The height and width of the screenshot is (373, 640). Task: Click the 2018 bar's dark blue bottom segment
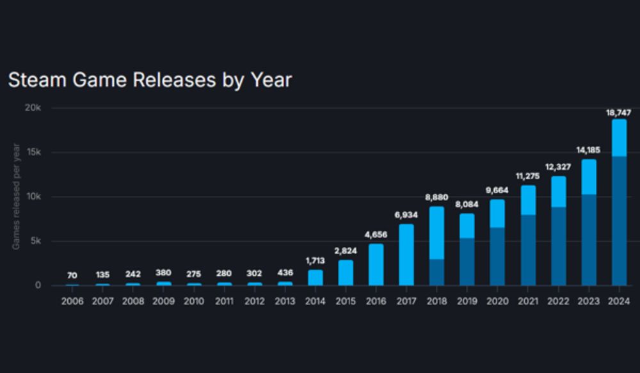[x=436, y=272]
